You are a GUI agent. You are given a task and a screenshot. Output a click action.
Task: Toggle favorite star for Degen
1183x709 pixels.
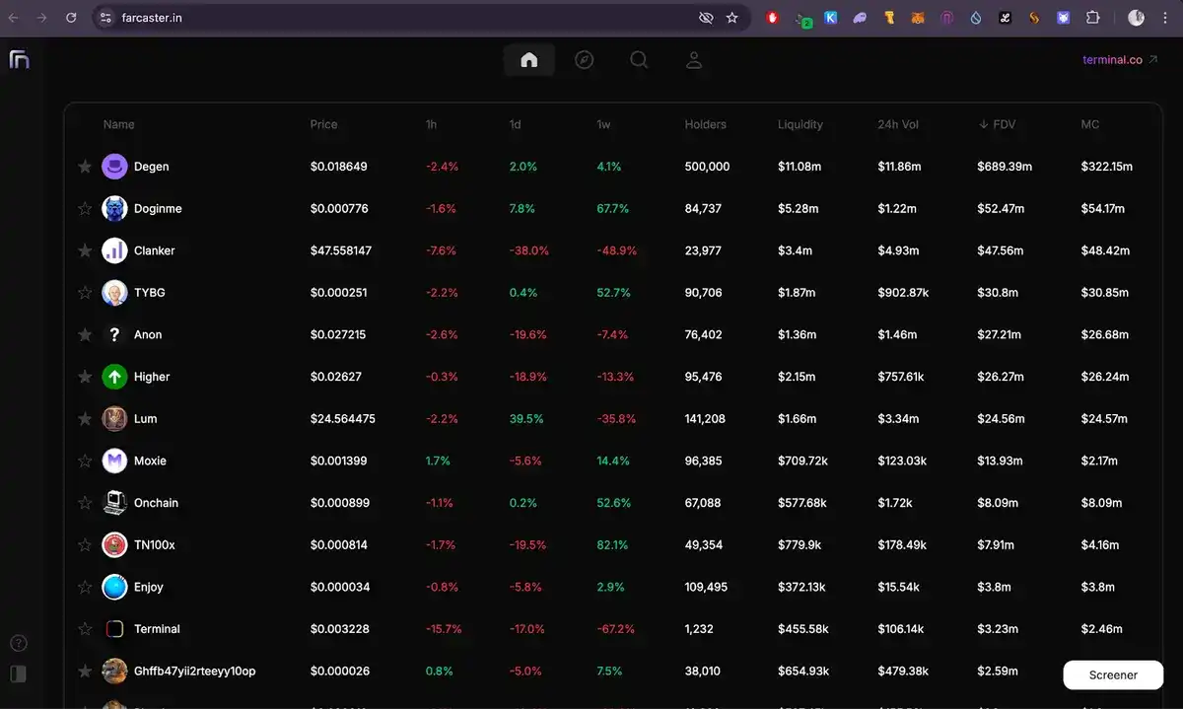(85, 167)
